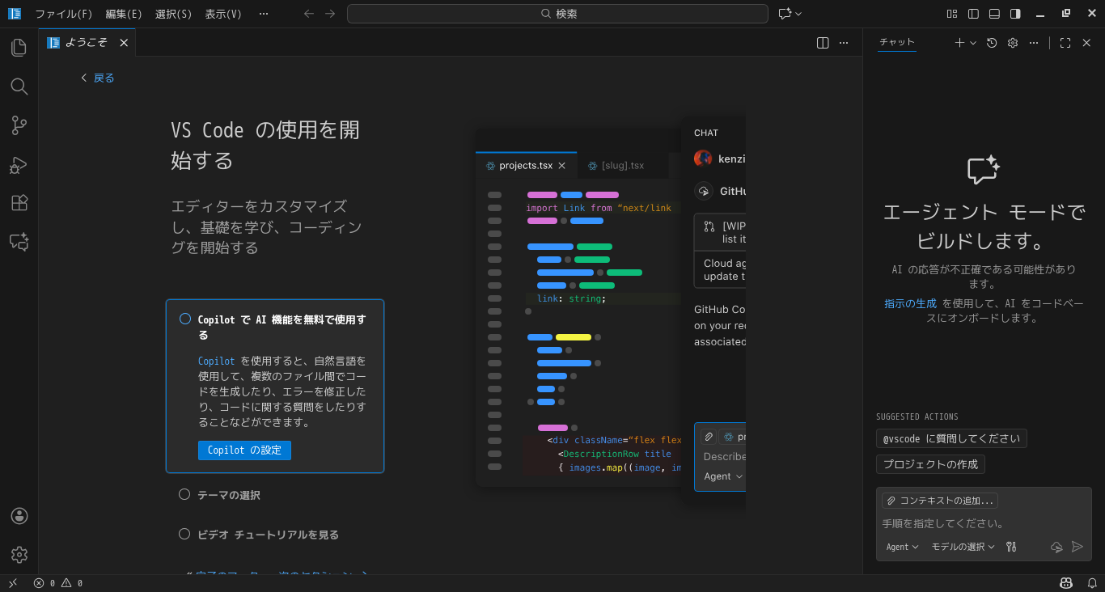Viewport: 1105px width, 592px height.
Task: Start a new chat with the plus icon
Action: click(959, 42)
